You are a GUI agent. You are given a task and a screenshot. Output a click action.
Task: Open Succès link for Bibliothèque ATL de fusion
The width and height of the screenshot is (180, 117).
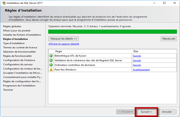click(x=137, y=56)
